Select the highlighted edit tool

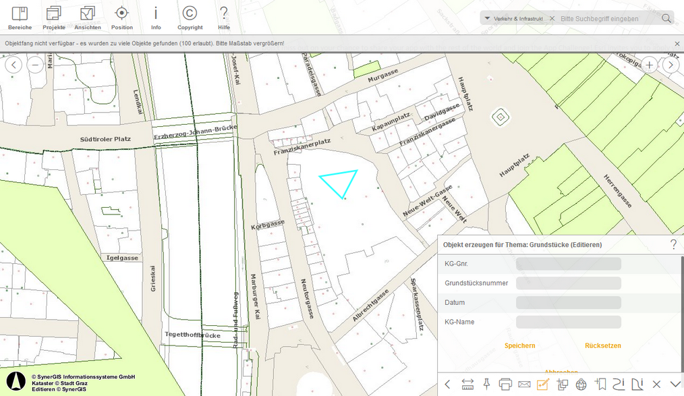pos(543,383)
